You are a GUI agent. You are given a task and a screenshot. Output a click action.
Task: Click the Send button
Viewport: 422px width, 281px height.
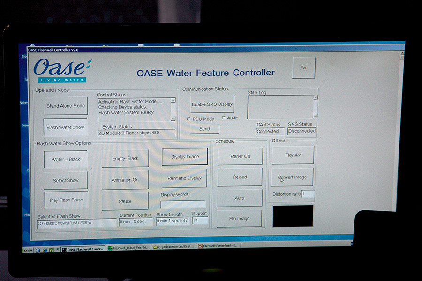tap(204, 129)
